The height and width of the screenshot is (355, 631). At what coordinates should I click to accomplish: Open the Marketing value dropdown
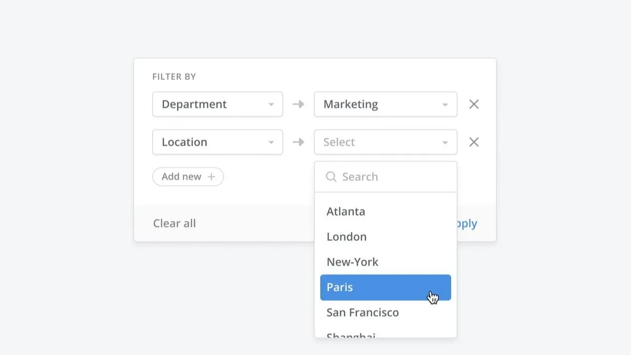click(x=385, y=104)
